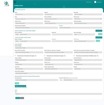Click the family Proprietario field
Screen dimensions: 104x105
[62, 34]
